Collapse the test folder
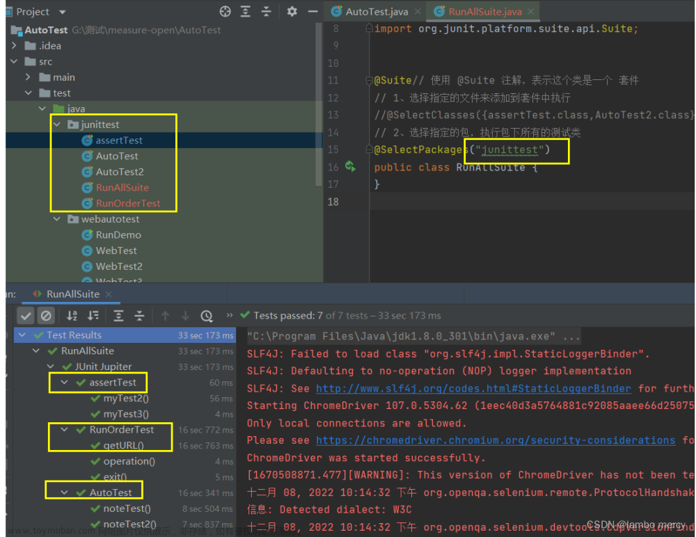This screenshot has width=696, height=537. pyautogui.click(x=28, y=93)
